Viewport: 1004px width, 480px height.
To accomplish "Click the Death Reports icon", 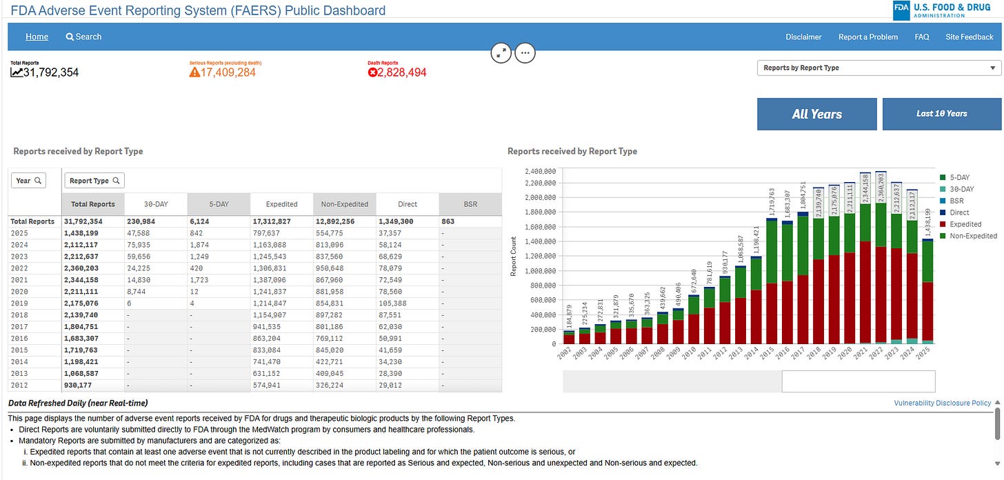I will coord(374,71).
